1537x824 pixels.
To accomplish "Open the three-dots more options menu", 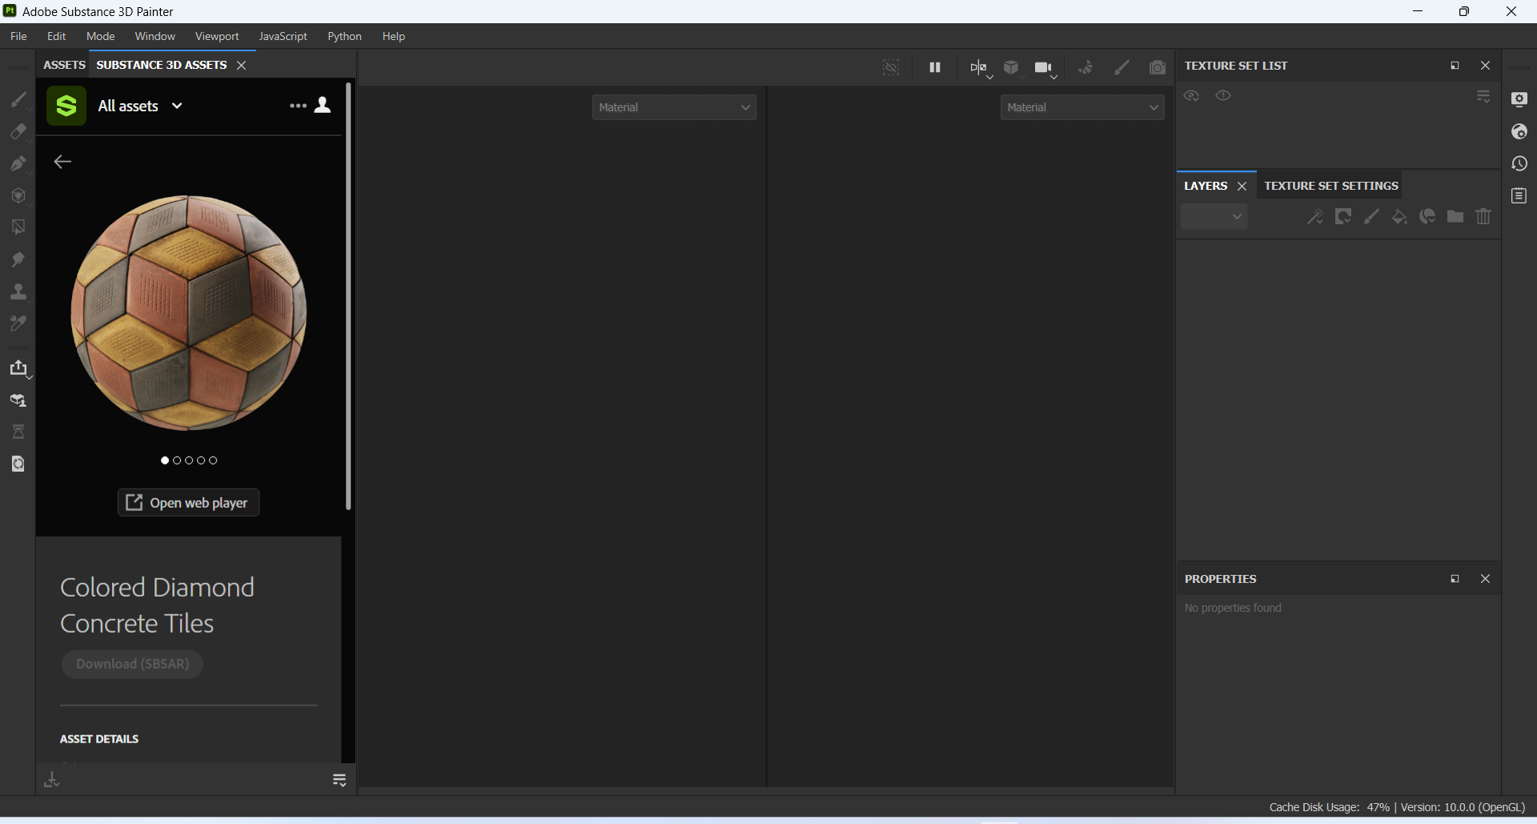I will tap(298, 106).
